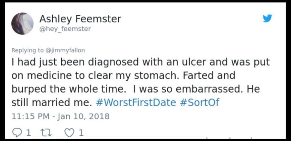Visit the @jimmyfallon mention
Screen dimensions: 291x141
pyautogui.click(x=65, y=50)
